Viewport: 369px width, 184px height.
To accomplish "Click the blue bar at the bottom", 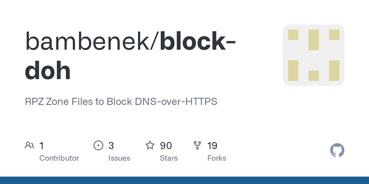I will [x=184, y=180].
